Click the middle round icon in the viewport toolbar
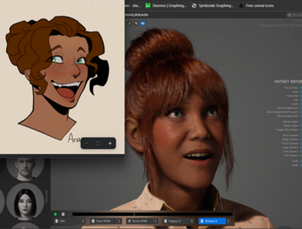Image resolution: width=302 pixels, height=229 pixels. (x=136, y=23)
